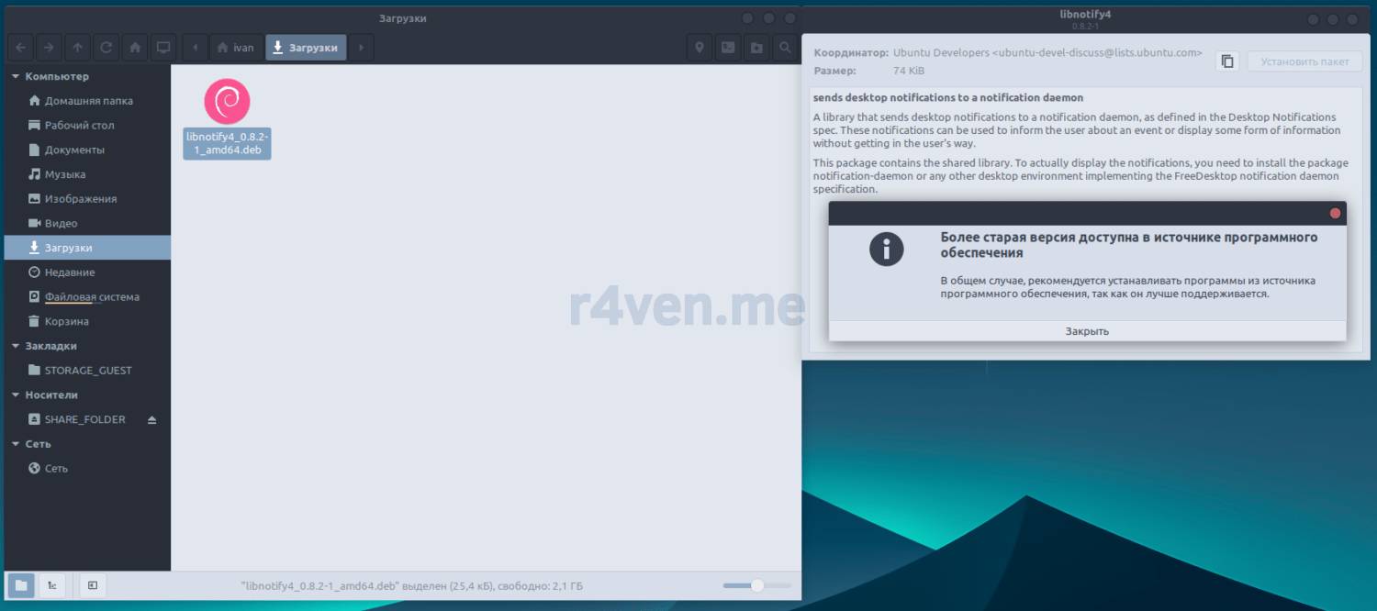Collapse the Закладки sidebar section
Image resolution: width=1377 pixels, height=611 pixels.
click(16, 346)
